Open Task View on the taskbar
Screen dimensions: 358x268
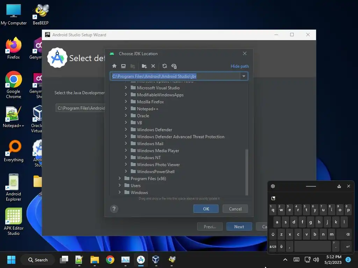pyautogui.click(x=64, y=260)
